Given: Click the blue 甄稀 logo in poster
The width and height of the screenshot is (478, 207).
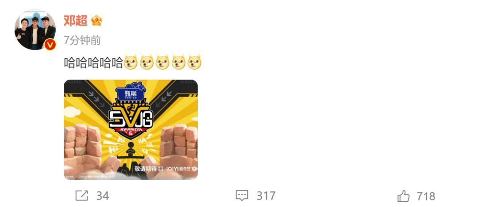Looking at the screenshot, I should pos(131,92).
